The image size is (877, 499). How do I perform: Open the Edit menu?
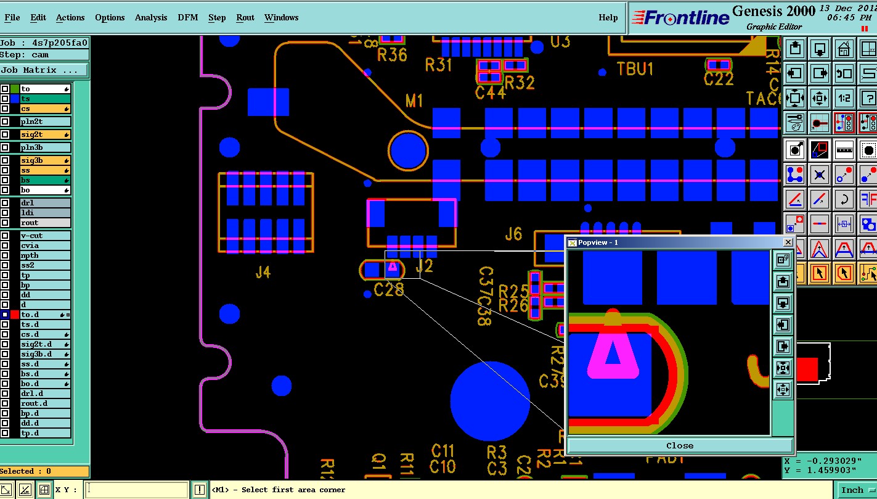(x=38, y=17)
